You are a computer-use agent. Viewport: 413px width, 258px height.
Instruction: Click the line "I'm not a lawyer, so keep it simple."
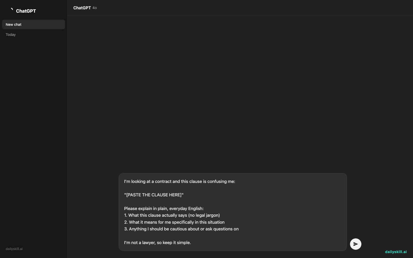(157, 243)
